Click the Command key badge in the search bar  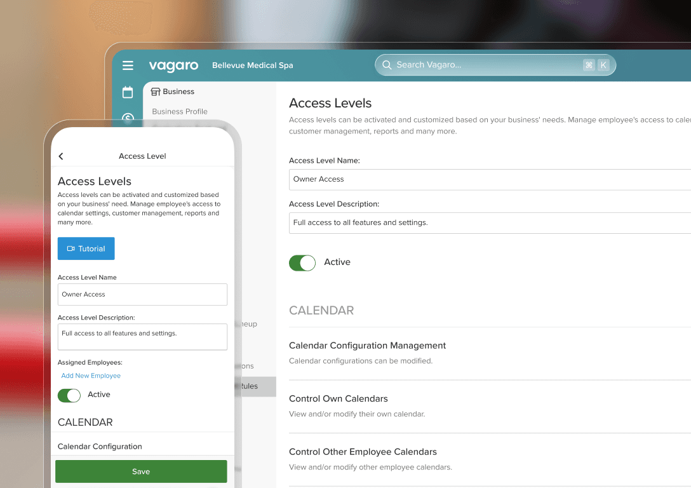(589, 65)
